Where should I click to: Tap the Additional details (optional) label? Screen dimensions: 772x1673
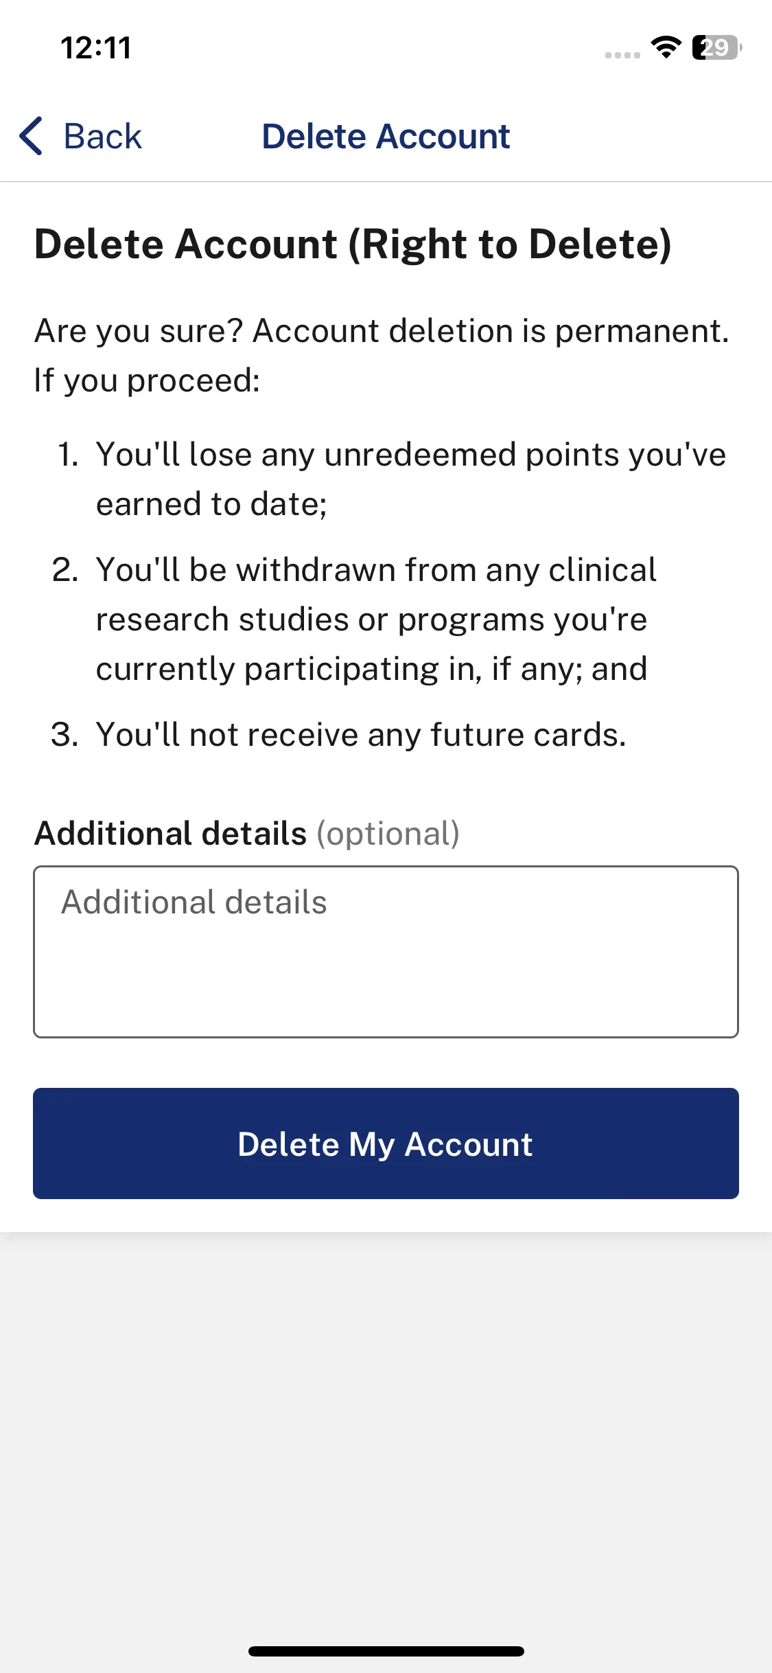[247, 833]
